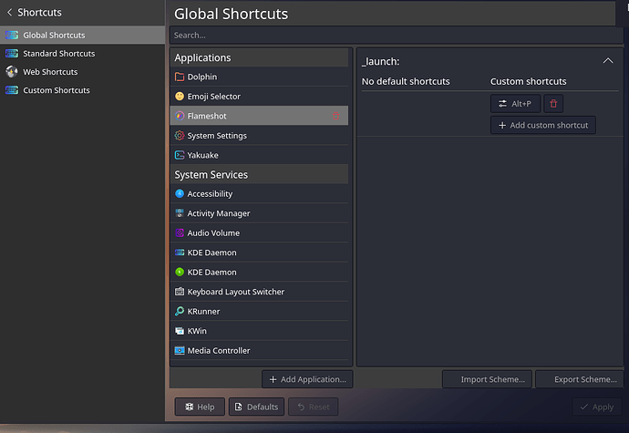The image size is (629, 433).
Task: Click the keyboard icon of KDE Daemon
Action: pyautogui.click(x=180, y=253)
